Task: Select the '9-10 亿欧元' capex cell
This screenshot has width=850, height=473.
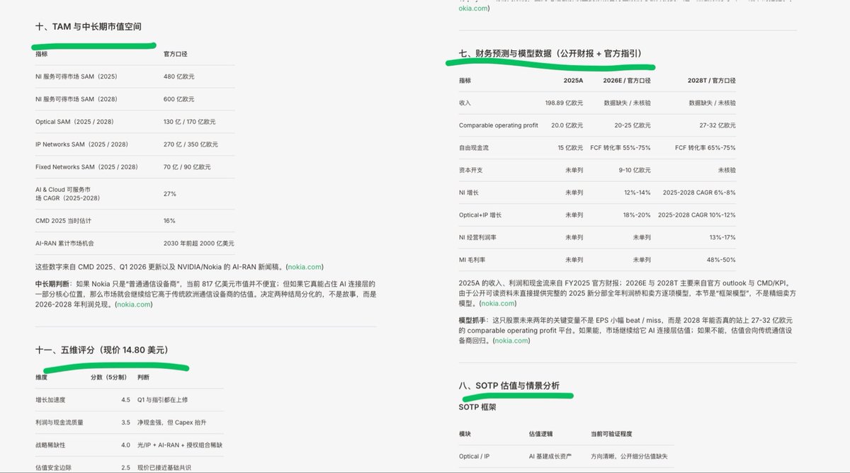Action: pyautogui.click(x=635, y=170)
